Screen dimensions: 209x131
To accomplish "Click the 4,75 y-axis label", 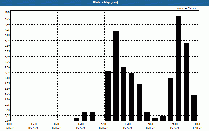I will 7,19.
